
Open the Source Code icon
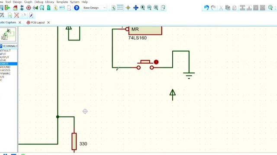point(62,8)
